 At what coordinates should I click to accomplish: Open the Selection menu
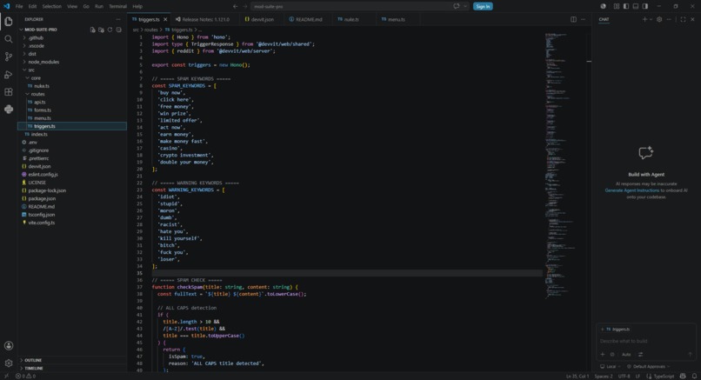(x=52, y=6)
